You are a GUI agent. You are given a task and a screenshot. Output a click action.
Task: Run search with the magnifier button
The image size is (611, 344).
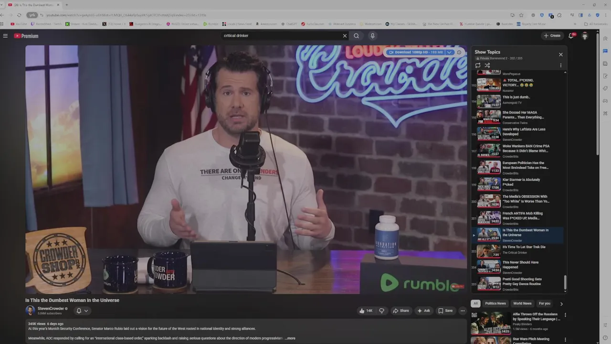pyautogui.click(x=356, y=36)
